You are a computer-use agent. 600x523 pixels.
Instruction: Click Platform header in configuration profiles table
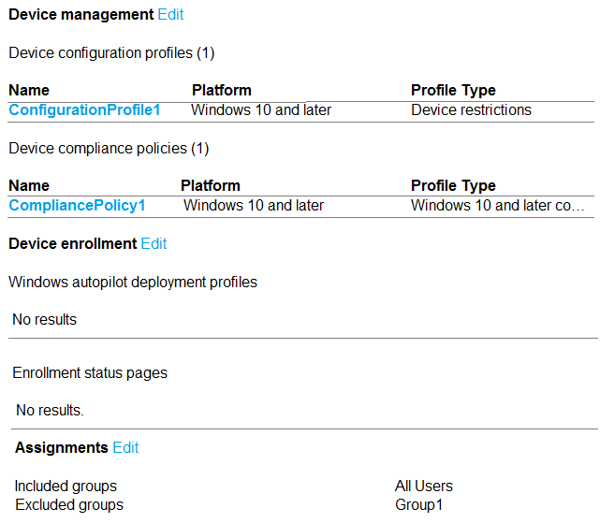coord(222,91)
